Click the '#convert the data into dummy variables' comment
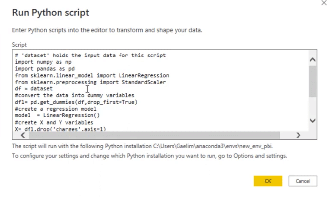This screenshot has height=197, width=329. point(74,95)
